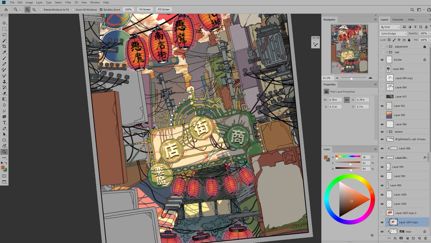Screen dimensions: 431x243
Task: Hide the lantern group
Action: [x=382, y=132]
